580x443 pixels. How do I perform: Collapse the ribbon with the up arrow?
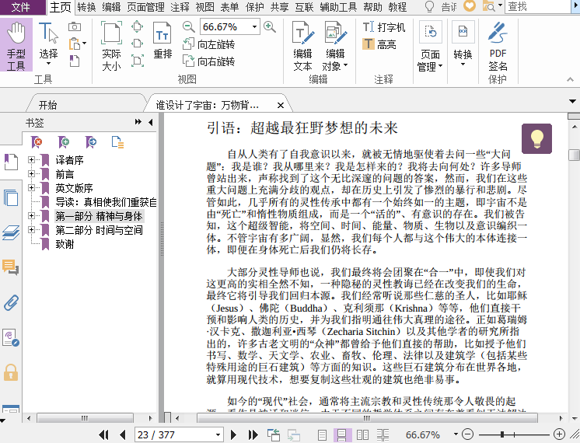pos(570,79)
